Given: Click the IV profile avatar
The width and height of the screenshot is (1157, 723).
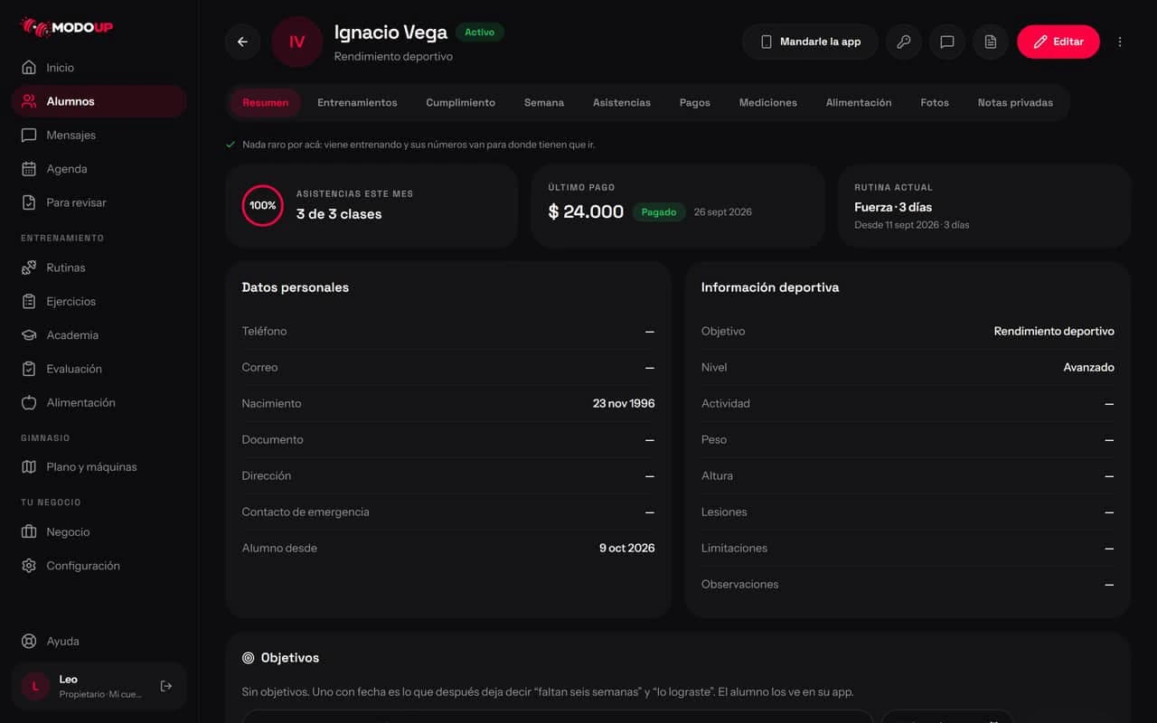Looking at the screenshot, I should click(296, 42).
